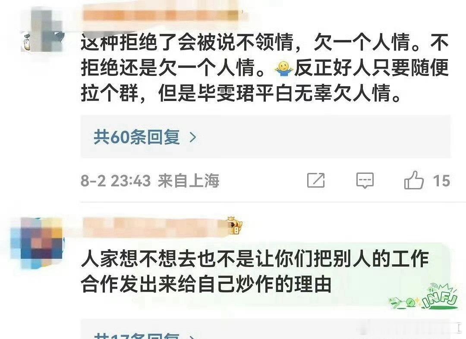This screenshot has height=339, width=466.
Task: Expand the 共60条回复 replies
Action: click(x=137, y=137)
